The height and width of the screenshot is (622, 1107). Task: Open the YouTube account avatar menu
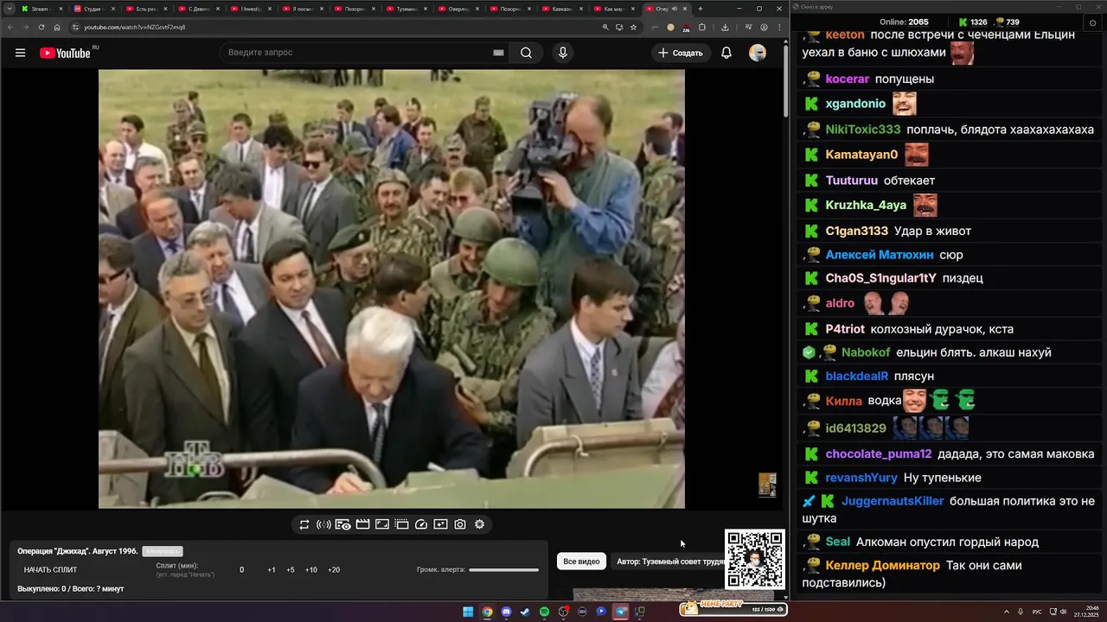(x=758, y=53)
